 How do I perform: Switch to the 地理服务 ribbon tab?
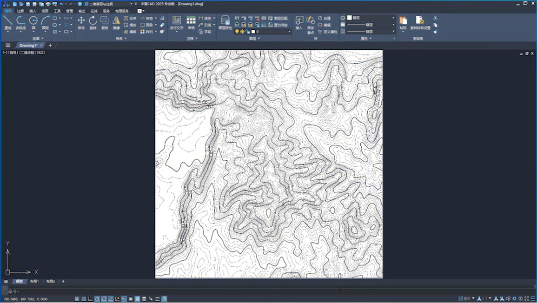tap(122, 11)
